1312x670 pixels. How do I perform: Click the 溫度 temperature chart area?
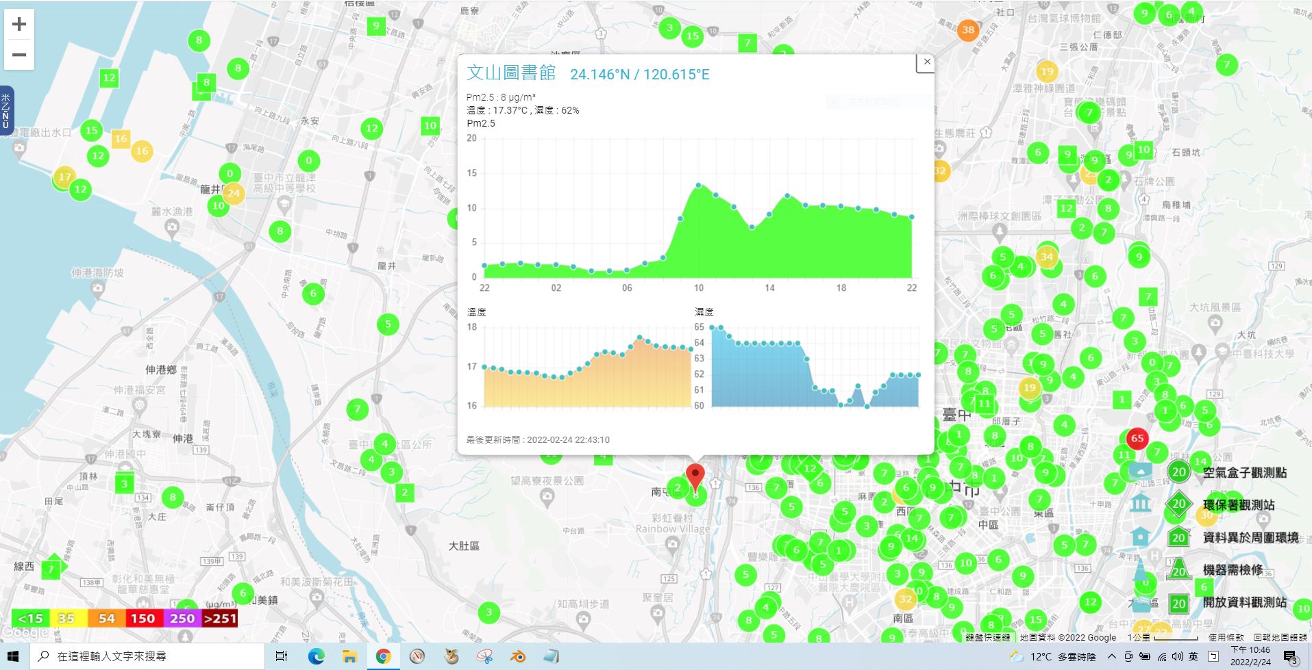(x=588, y=366)
